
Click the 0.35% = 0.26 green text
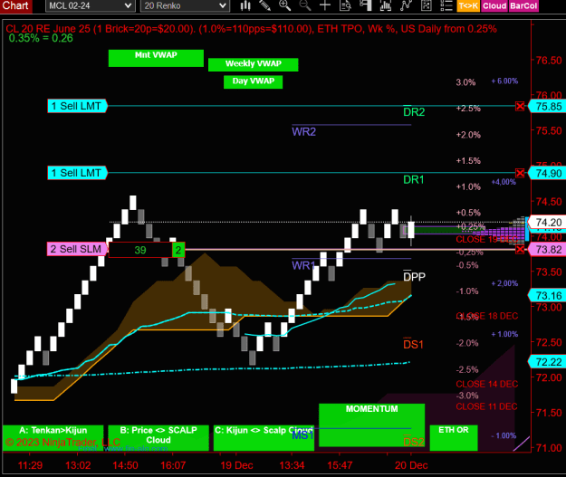pyautogui.click(x=41, y=38)
